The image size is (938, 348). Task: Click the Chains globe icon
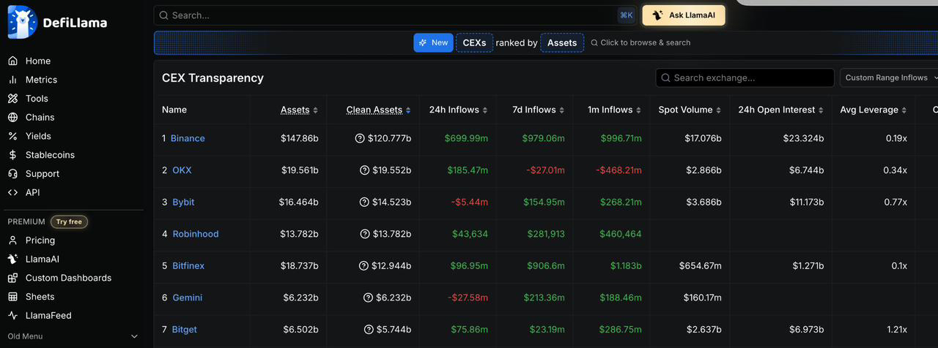click(12, 118)
